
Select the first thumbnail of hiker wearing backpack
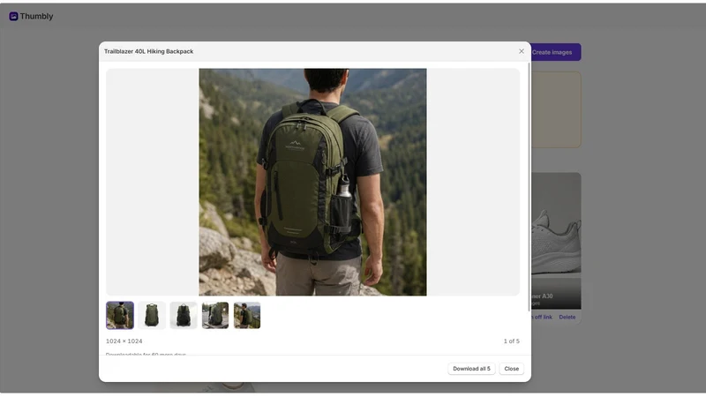click(x=120, y=316)
